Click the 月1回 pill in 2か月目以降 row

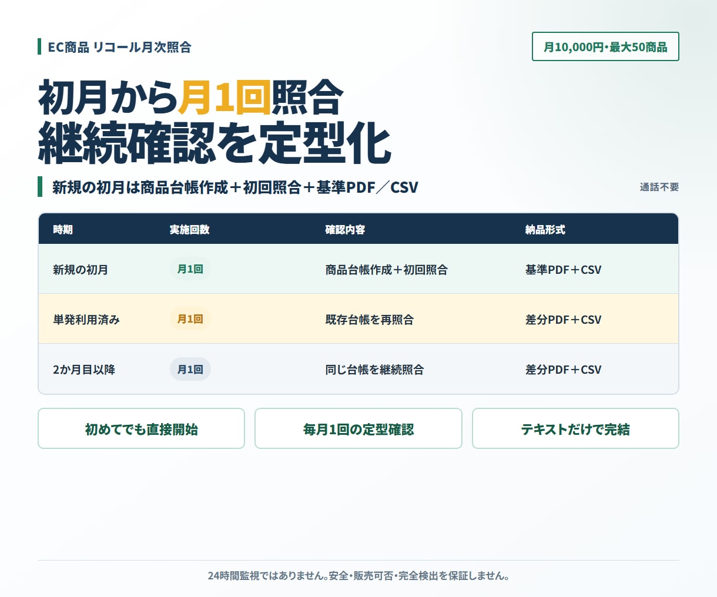click(190, 369)
